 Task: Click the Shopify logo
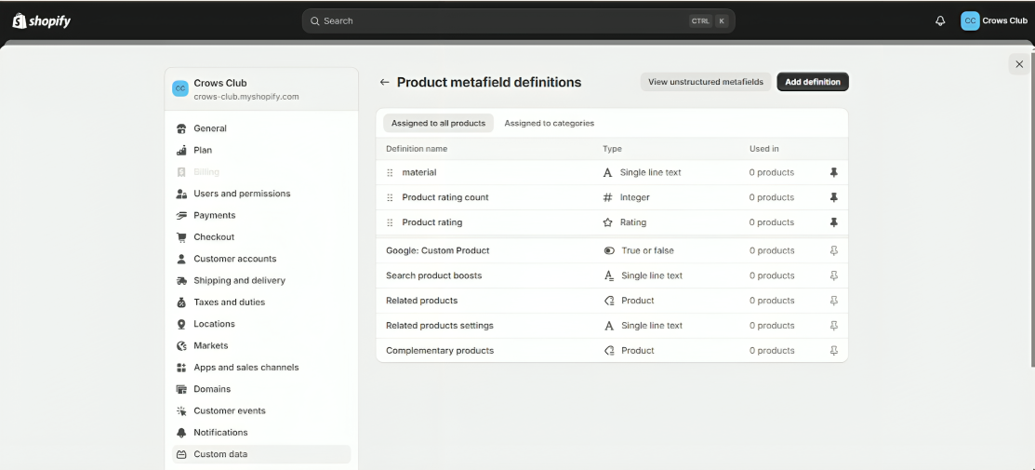(x=41, y=21)
